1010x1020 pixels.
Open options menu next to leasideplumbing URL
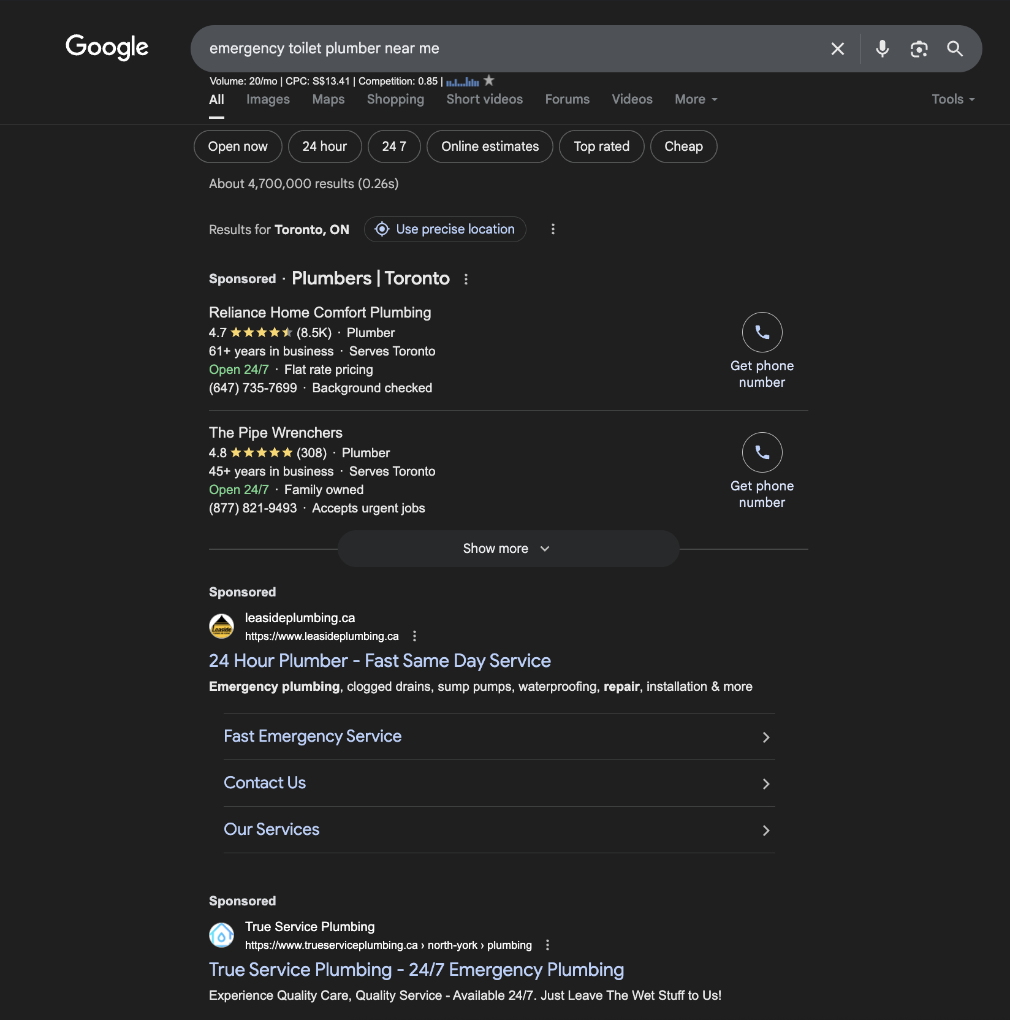coord(414,636)
